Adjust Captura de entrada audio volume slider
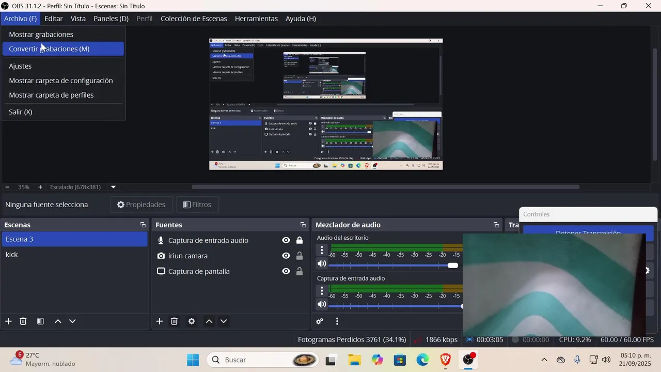Screen dimensions: 661x372 (x=396, y=306)
